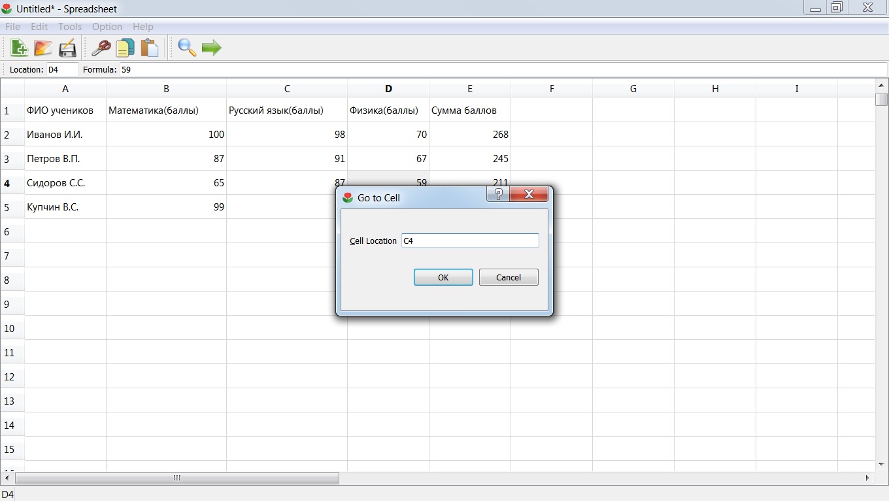Select row 4 by its header
The height and width of the screenshot is (502, 889).
click(12, 183)
